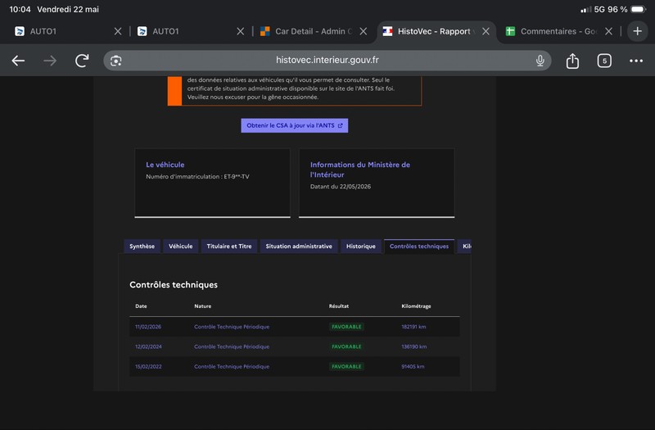Switch to the Commentaires browser tab

(551, 31)
